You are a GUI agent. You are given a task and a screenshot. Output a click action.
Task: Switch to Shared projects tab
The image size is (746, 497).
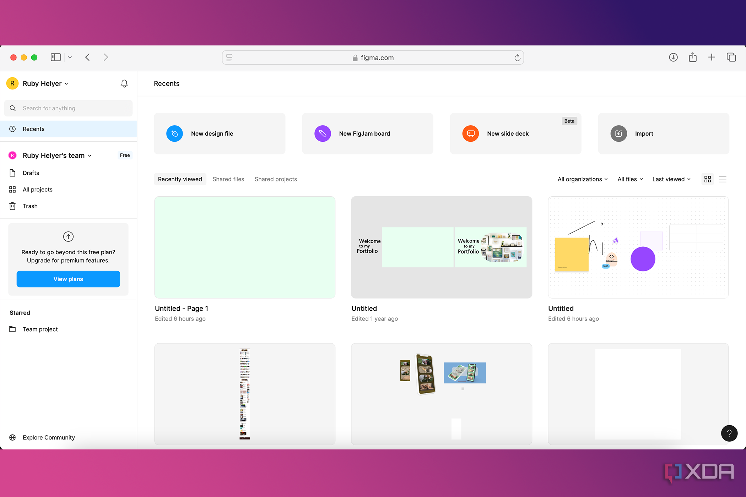tap(276, 179)
